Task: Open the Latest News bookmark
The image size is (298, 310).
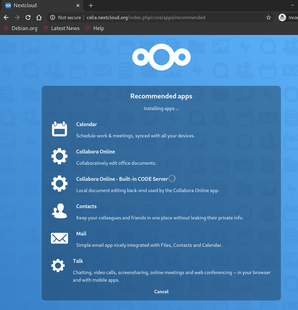Action: [x=62, y=28]
